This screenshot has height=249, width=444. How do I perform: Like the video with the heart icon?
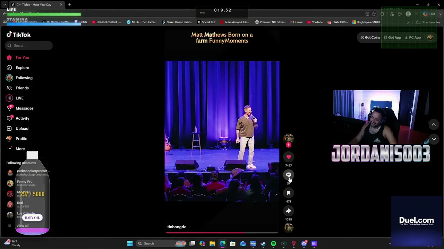coord(289,157)
